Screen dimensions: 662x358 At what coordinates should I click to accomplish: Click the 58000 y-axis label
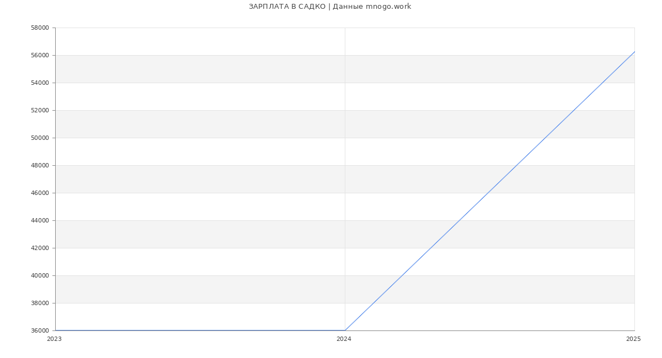click(40, 28)
